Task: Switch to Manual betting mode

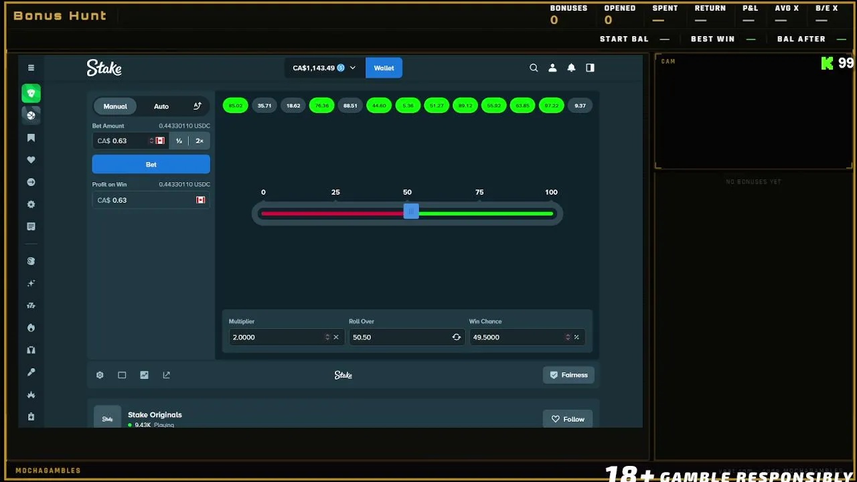Action: 115,106
